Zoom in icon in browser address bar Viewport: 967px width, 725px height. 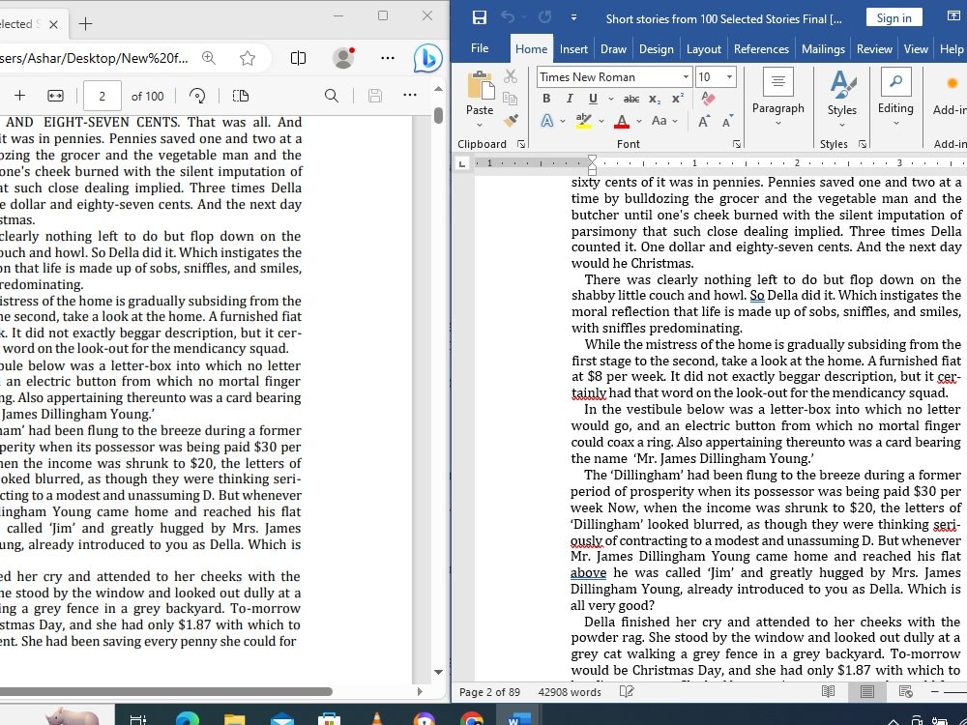(x=209, y=58)
